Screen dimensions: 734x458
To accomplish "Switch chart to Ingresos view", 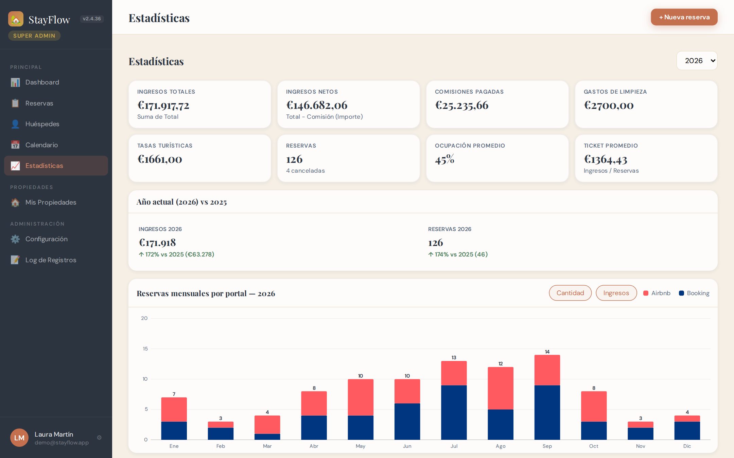I will click(616, 293).
